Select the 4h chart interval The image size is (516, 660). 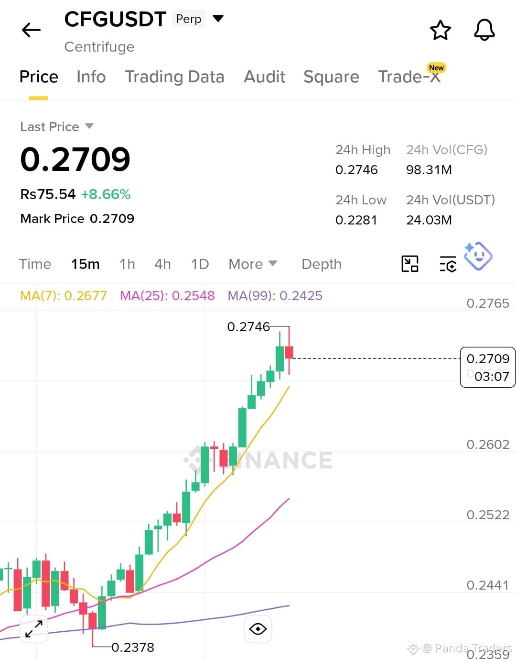(x=162, y=264)
